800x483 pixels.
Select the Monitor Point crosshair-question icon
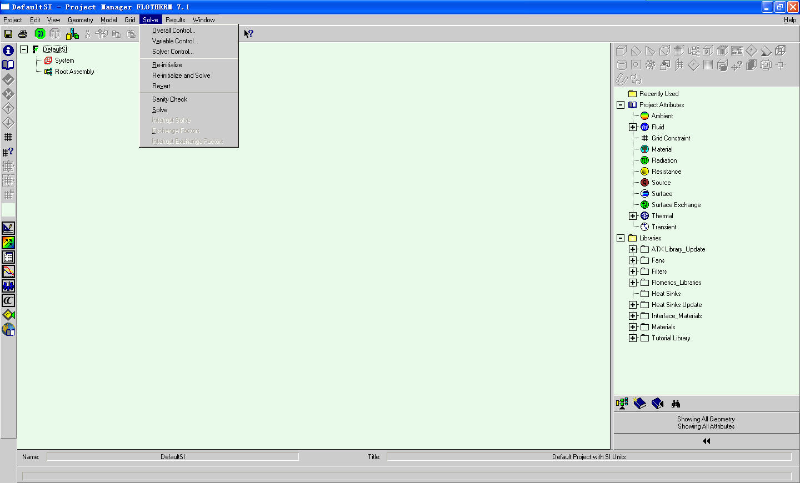(737, 65)
